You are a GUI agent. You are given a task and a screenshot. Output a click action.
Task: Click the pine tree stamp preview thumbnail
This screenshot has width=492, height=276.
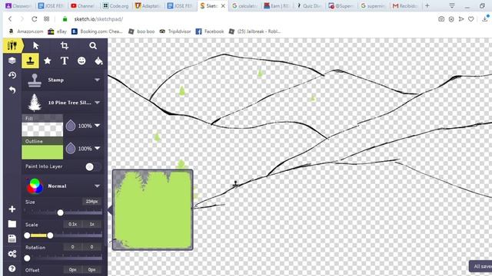coord(35,103)
